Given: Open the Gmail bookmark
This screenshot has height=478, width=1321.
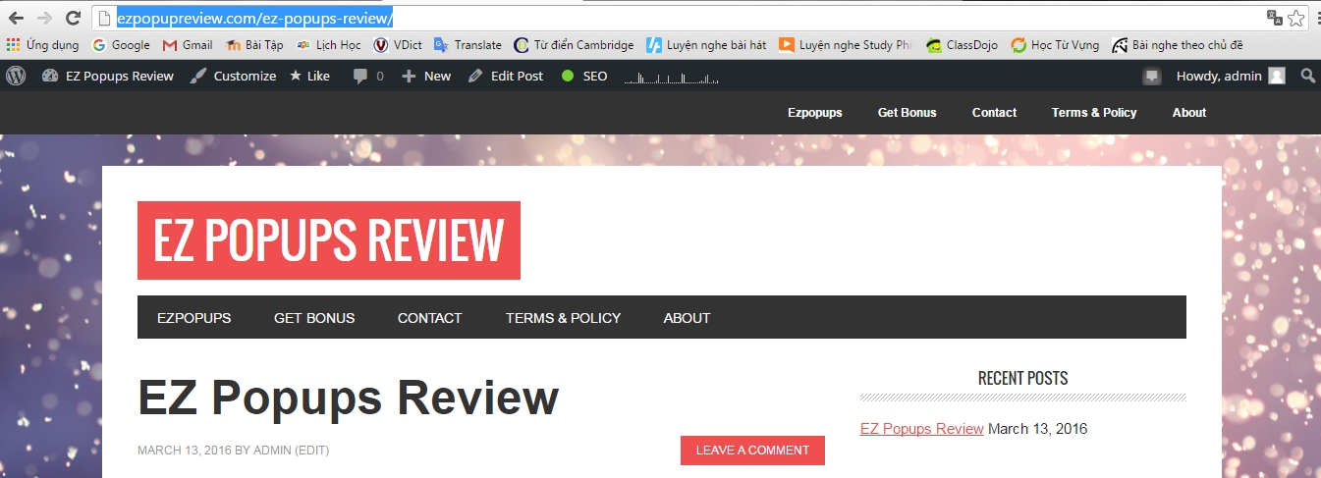Looking at the screenshot, I should 187,44.
